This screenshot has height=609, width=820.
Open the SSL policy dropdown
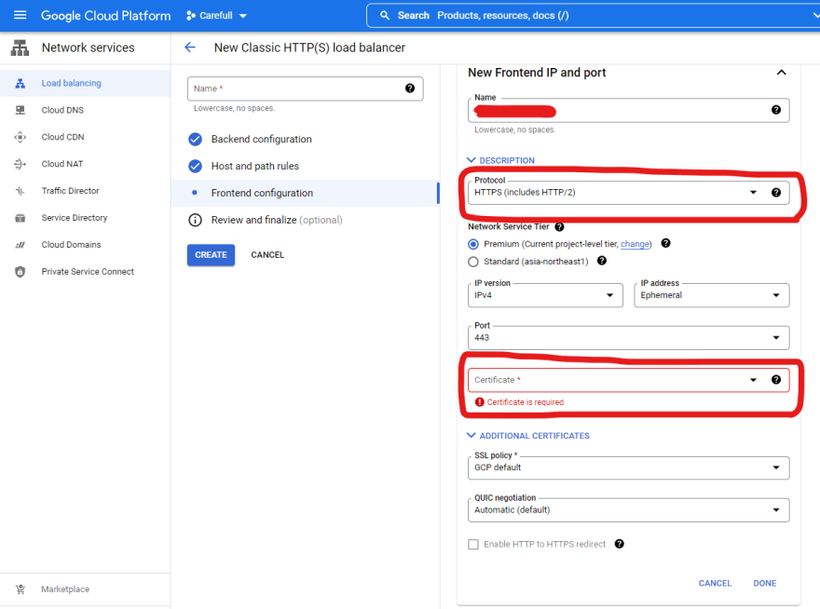click(x=628, y=467)
